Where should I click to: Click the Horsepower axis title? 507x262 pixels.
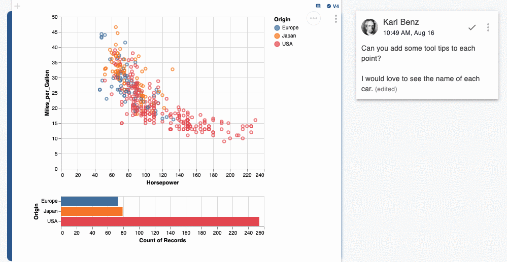click(162, 182)
